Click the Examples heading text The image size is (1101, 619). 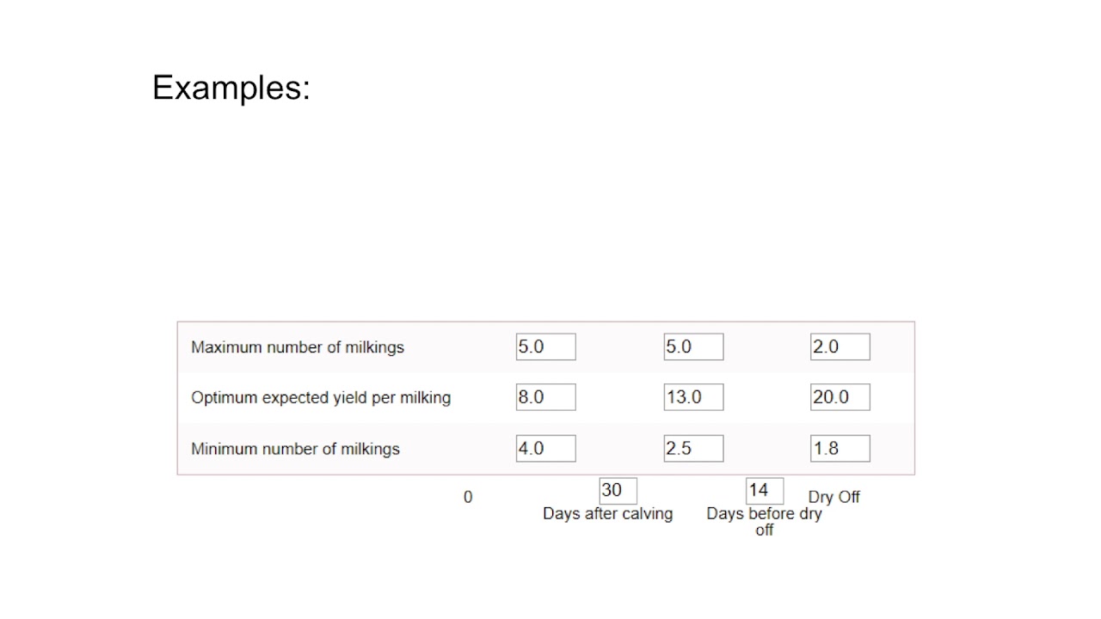231,88
